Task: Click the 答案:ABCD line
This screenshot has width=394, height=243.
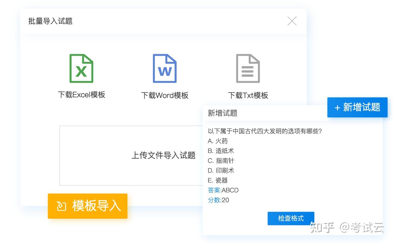Action: (223, 190)
